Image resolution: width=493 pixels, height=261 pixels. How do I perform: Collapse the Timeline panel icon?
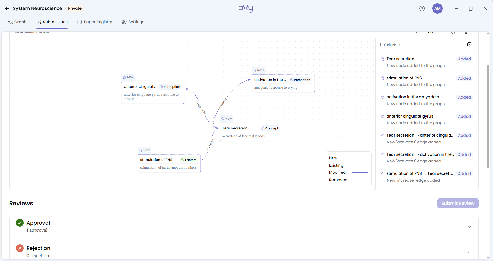point(469,44)
